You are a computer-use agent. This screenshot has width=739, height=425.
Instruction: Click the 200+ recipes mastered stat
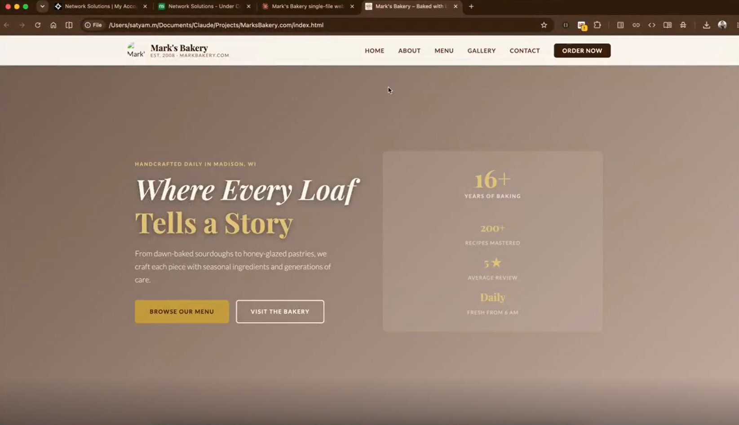click(x=492, y=235)
